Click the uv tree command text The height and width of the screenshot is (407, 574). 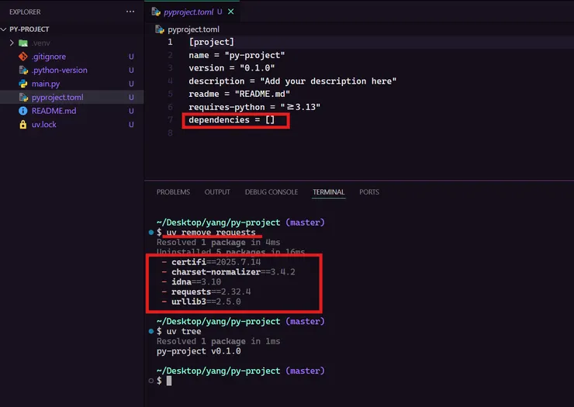coord(184,331)
